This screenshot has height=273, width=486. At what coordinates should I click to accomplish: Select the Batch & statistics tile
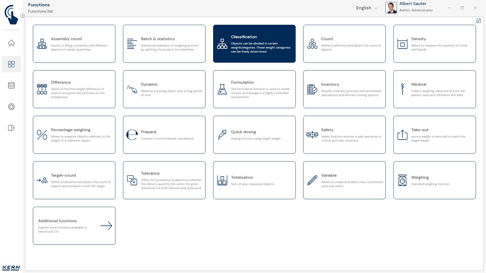click(x=164, y=44)
